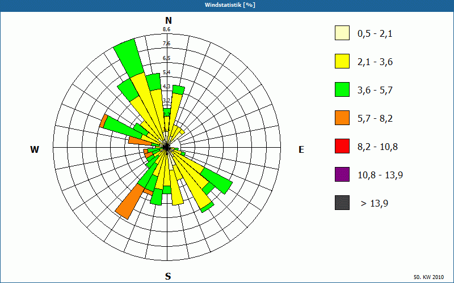Click the tall green north-northwest wind bar tip

coord(129,58)
